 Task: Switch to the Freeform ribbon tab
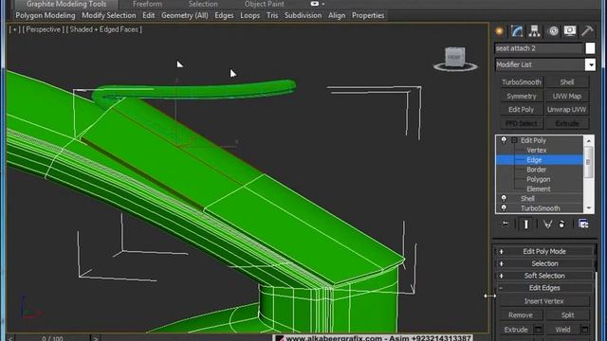pyautogui.click(x=147, y=4)
